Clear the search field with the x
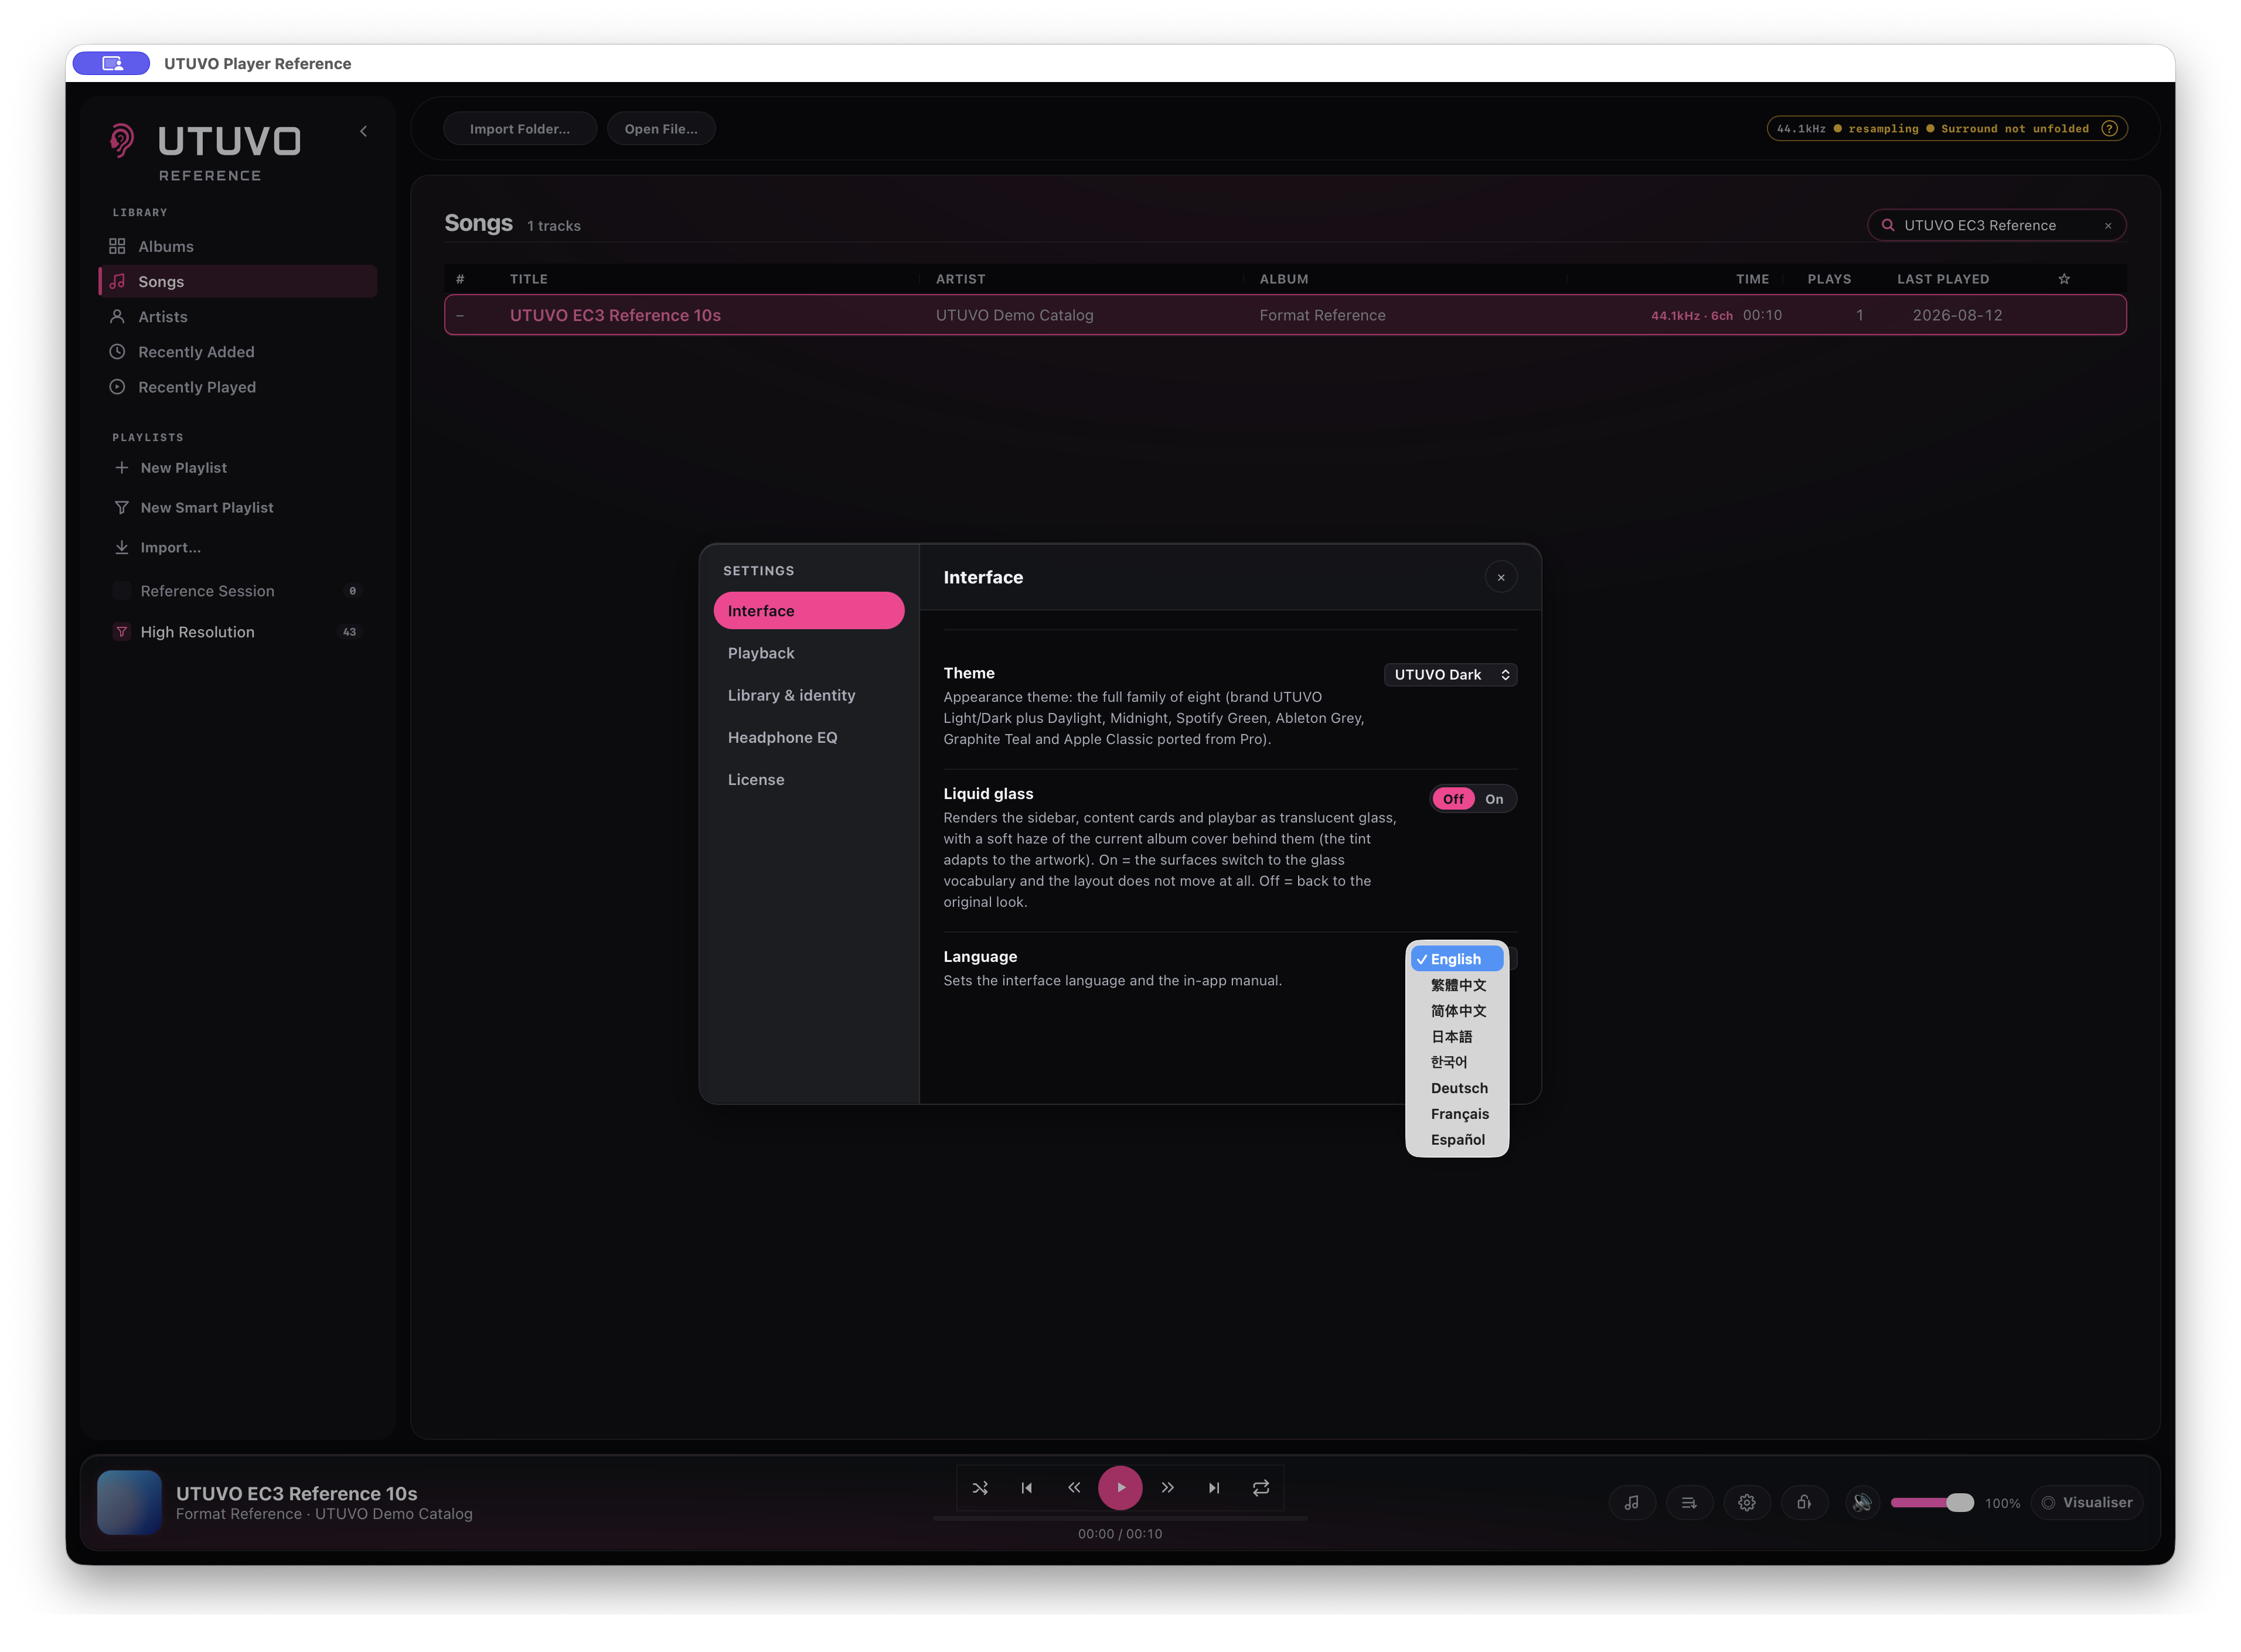Image resolution: width=2241 pixels, height=1652 pixels. coord(2108,226)
